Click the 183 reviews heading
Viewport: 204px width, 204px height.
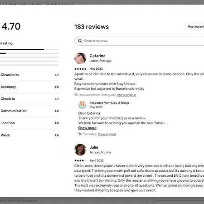click(92, 27)
